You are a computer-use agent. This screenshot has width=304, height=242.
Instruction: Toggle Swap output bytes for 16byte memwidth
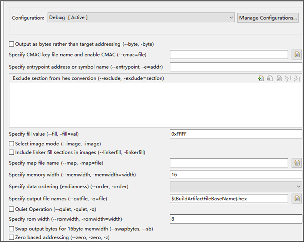click(x=12, y=229)
